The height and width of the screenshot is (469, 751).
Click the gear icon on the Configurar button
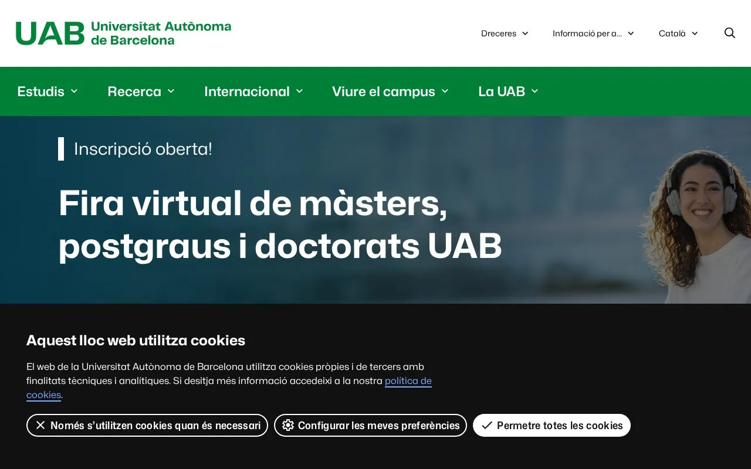[x=287, y=425]
